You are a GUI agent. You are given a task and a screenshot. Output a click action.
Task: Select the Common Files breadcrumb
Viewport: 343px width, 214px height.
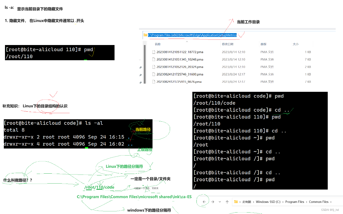pyautogui.click(x=319, y=202)
